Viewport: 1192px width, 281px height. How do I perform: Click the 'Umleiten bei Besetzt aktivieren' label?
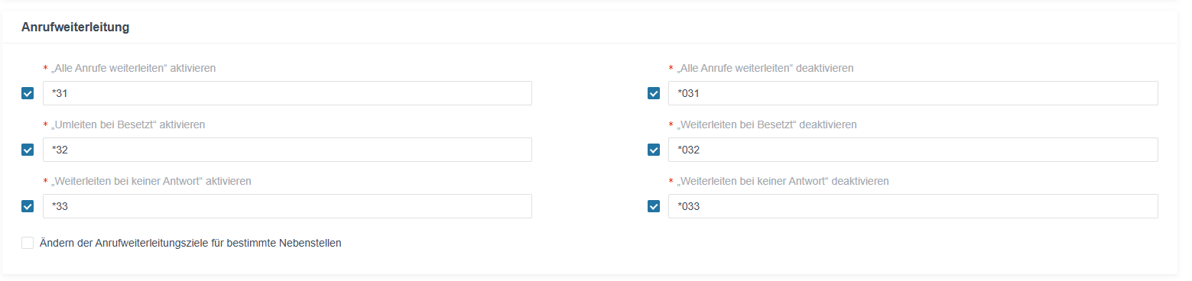coord(128,124)
